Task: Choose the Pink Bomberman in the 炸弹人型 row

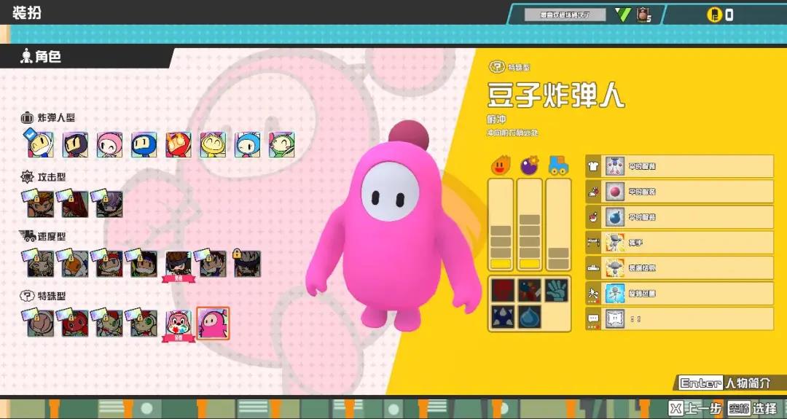Action: coord(109,145)
